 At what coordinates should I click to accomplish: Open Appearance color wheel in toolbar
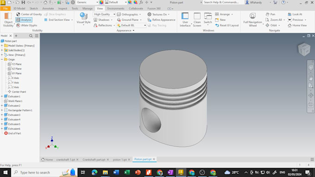(x=101, y=2)
